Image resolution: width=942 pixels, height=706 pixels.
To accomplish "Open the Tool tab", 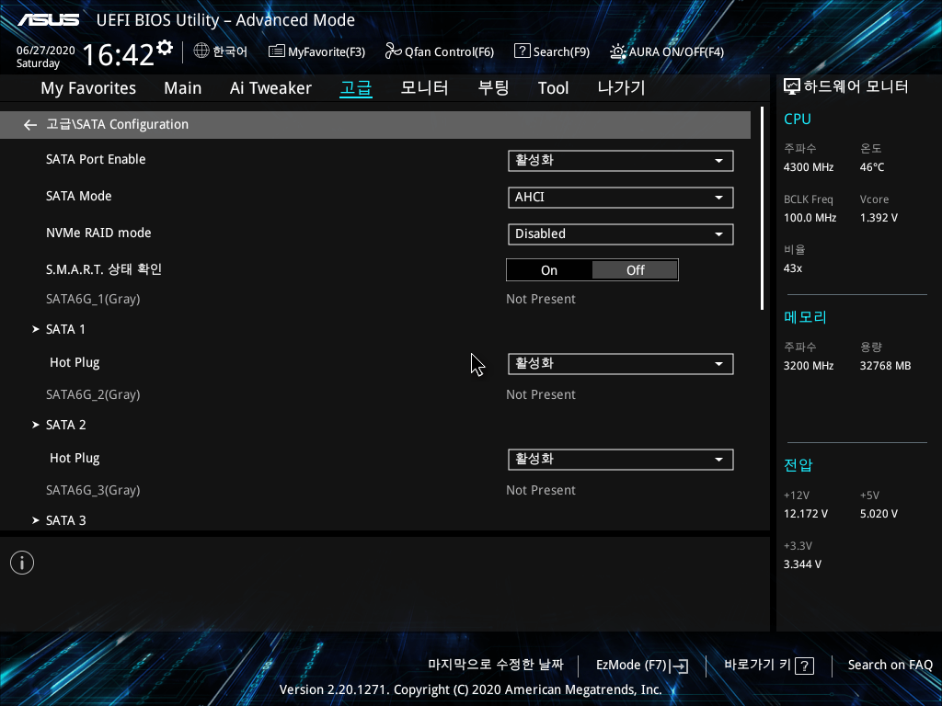I will pyautogui.click(x=553, y=88).
